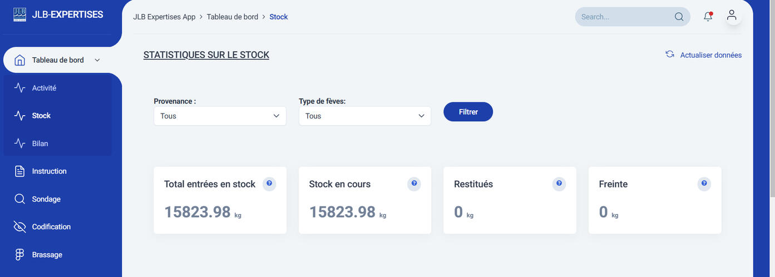Click the JLB-Expertises logo
Image resolution: width=775 pixels, height=277 pixels.
click(19, 14)
